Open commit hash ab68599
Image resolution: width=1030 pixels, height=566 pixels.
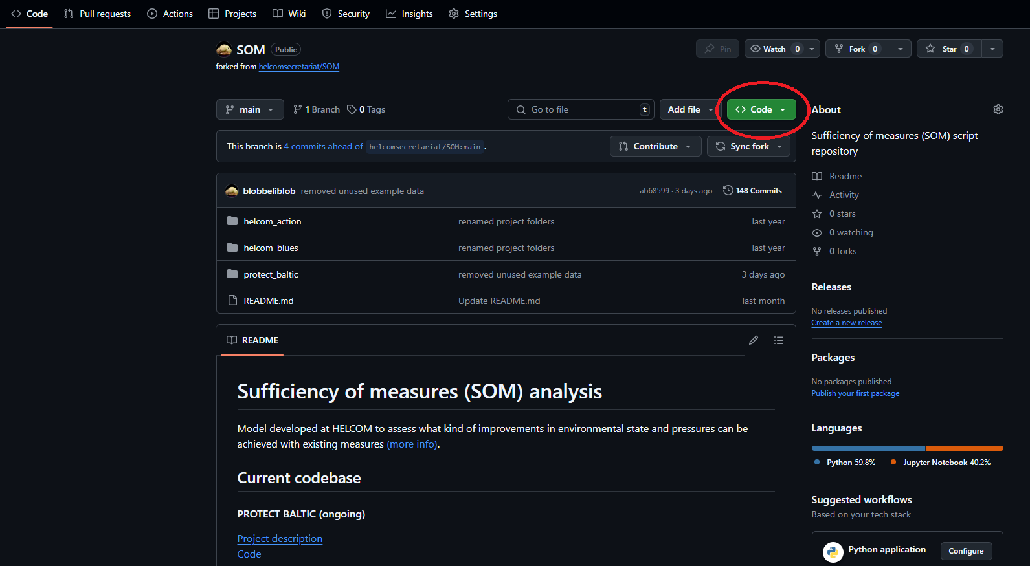(654, 191)
